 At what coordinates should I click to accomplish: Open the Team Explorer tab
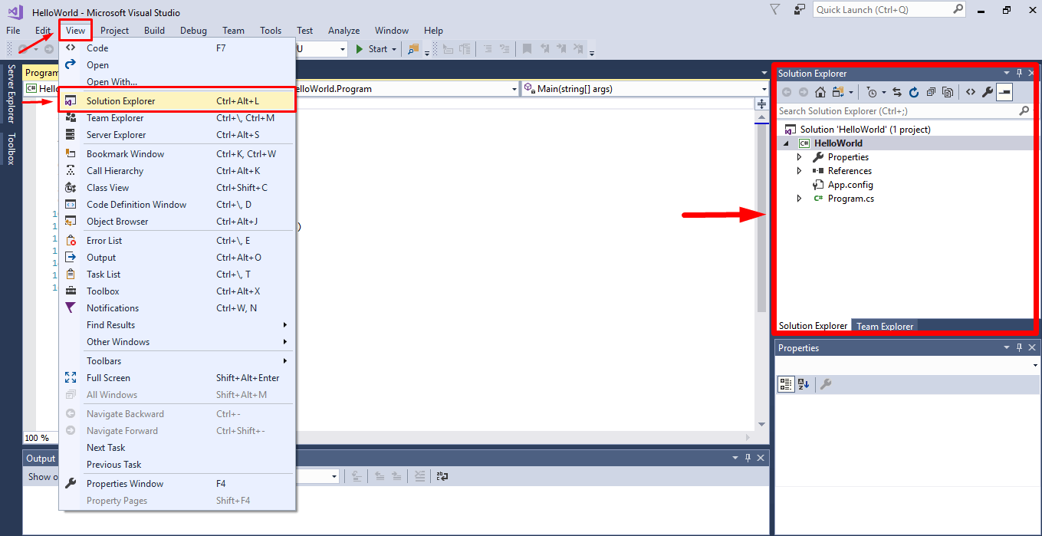click(x=884, y=326)
